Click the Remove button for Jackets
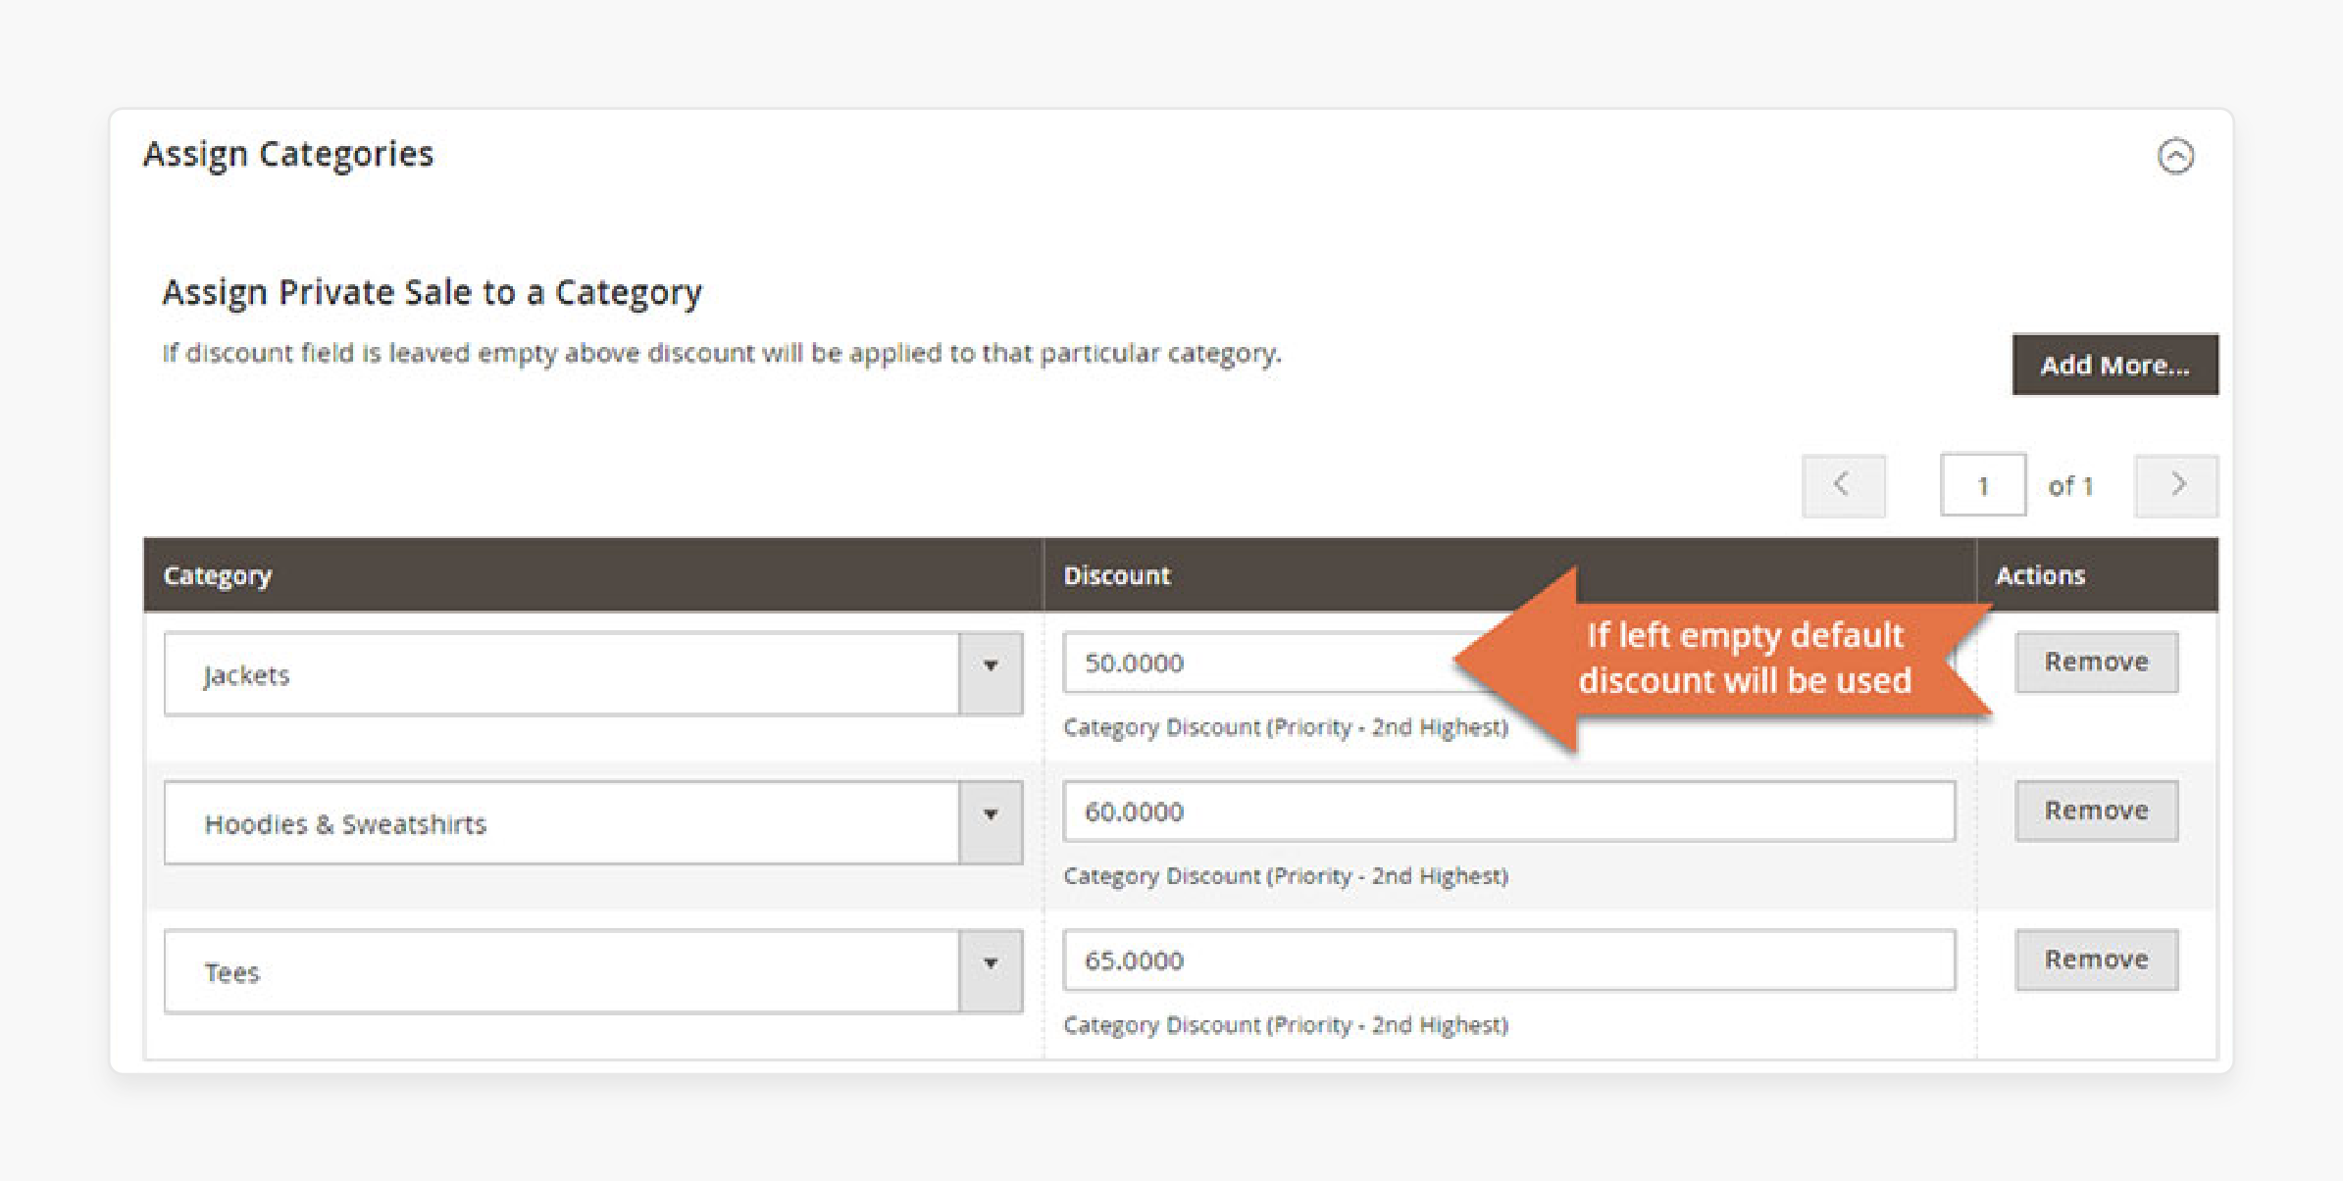2343x1181 pixels. click(2099, 660)
